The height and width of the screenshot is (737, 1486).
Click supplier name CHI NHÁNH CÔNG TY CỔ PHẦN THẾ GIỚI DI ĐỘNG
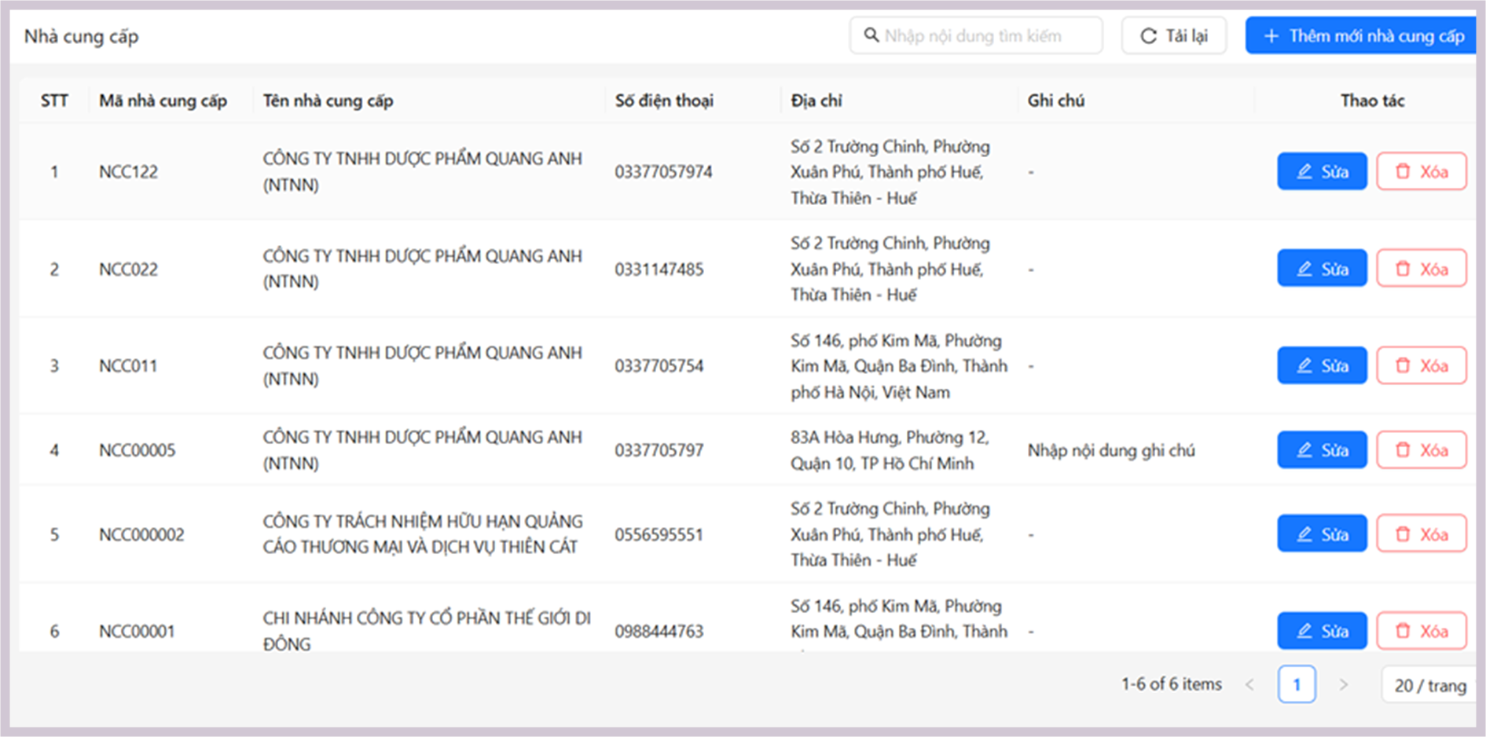pos(427,631)
